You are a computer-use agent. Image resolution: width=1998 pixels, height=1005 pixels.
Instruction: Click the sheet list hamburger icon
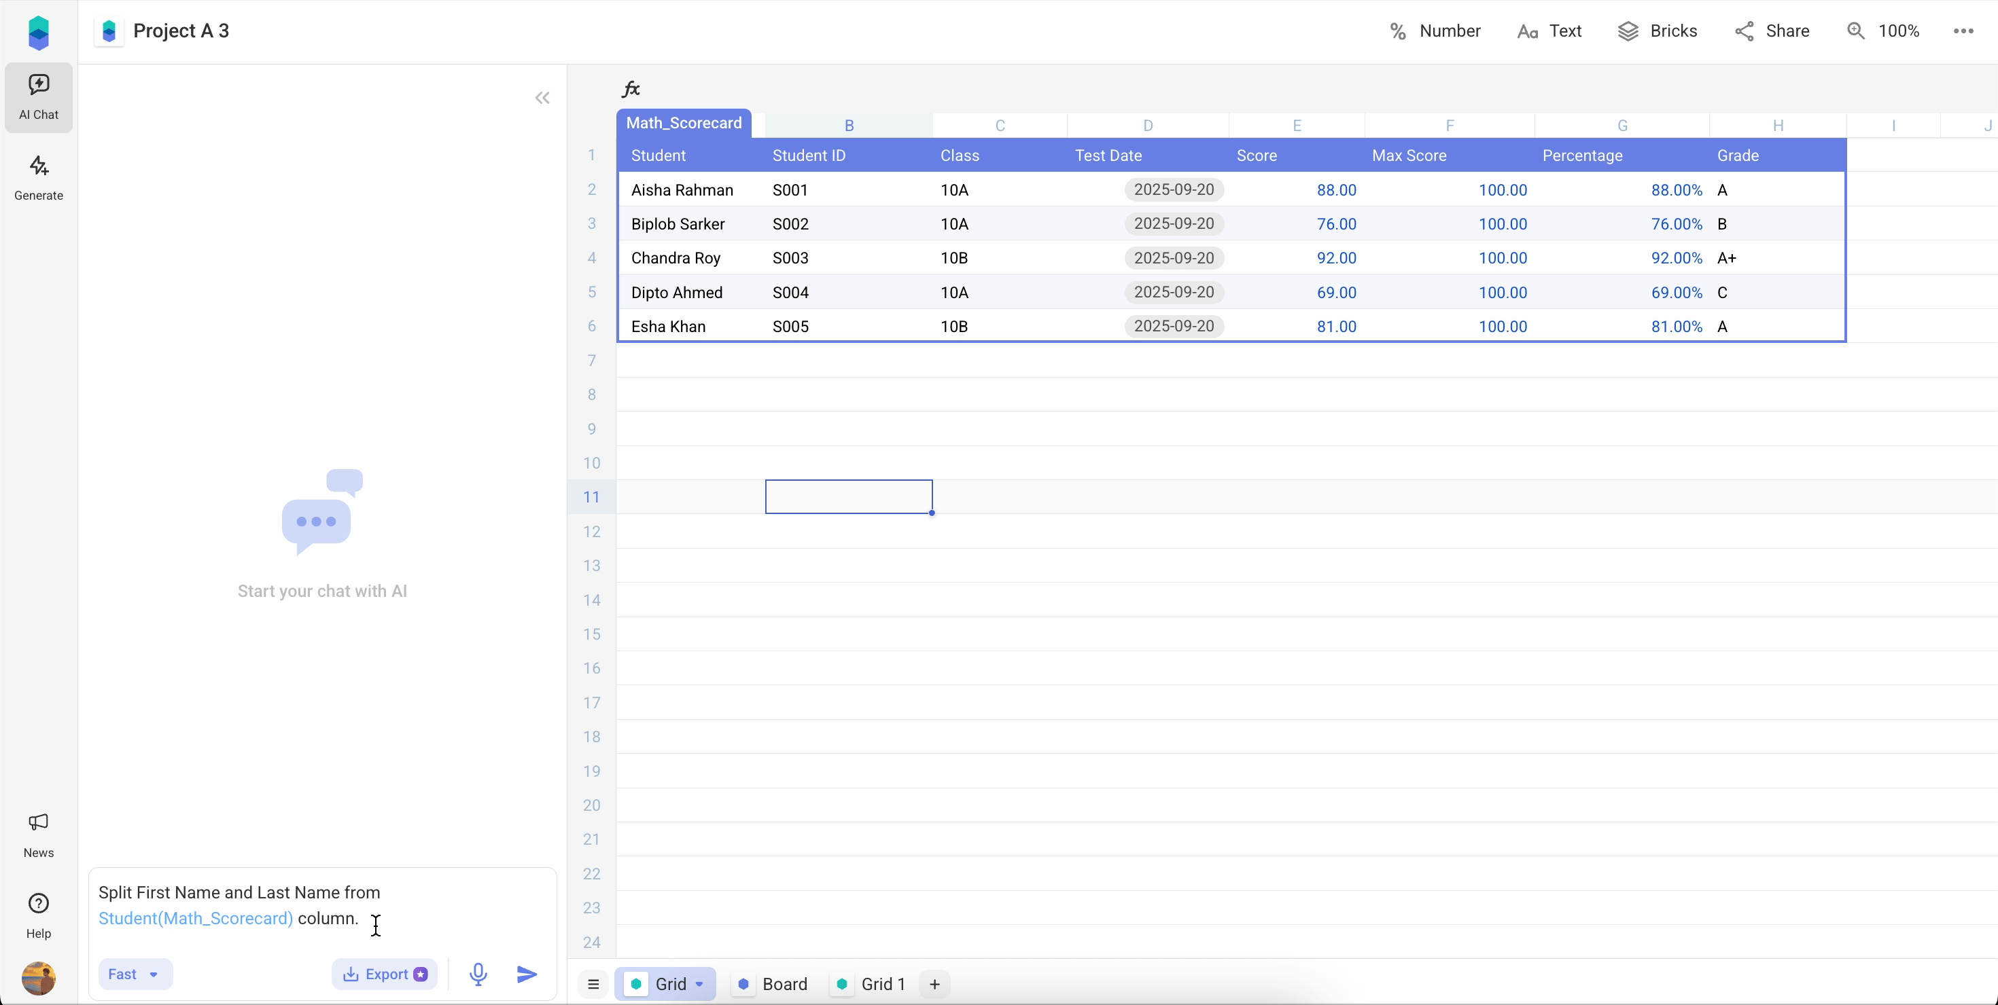[x=593, y=984]
